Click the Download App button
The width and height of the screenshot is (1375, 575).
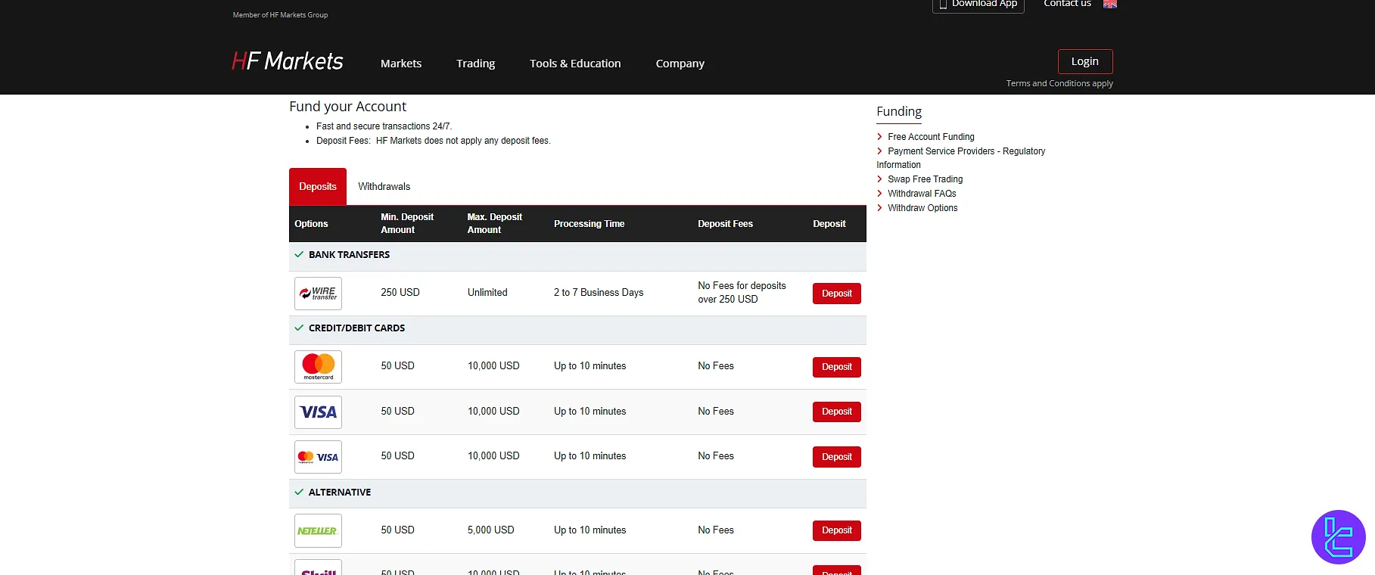978,5
